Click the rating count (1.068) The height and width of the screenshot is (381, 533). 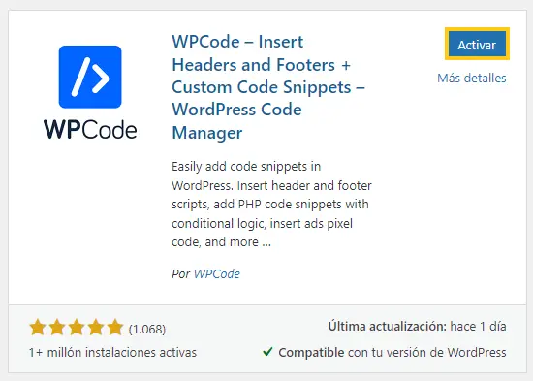[147, 329]
